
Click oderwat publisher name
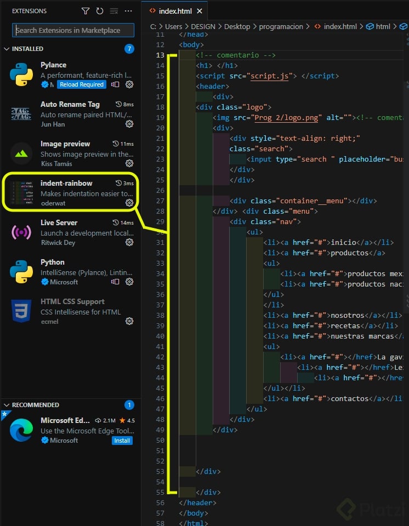(53, 203)
